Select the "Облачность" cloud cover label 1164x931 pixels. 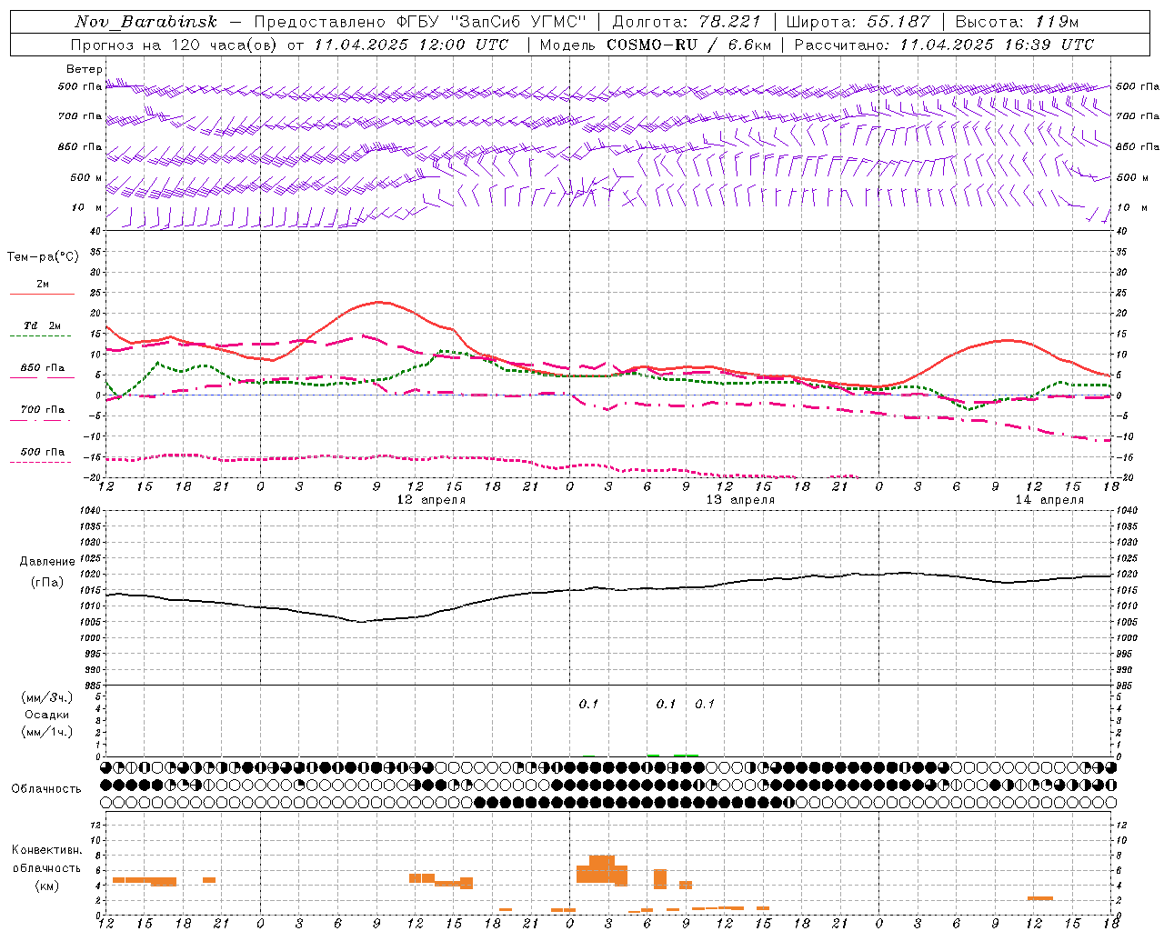click(46, 789)
